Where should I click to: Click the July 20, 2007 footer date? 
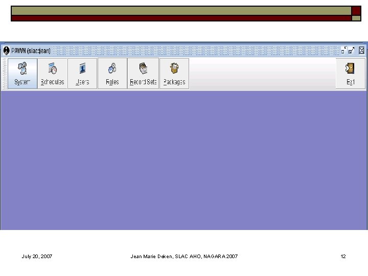37,256
